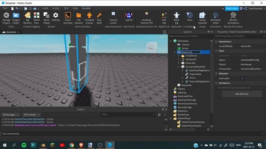Select the Baseplate document tab
Screen dimensions: 266x149
click(x=11, y=32)
